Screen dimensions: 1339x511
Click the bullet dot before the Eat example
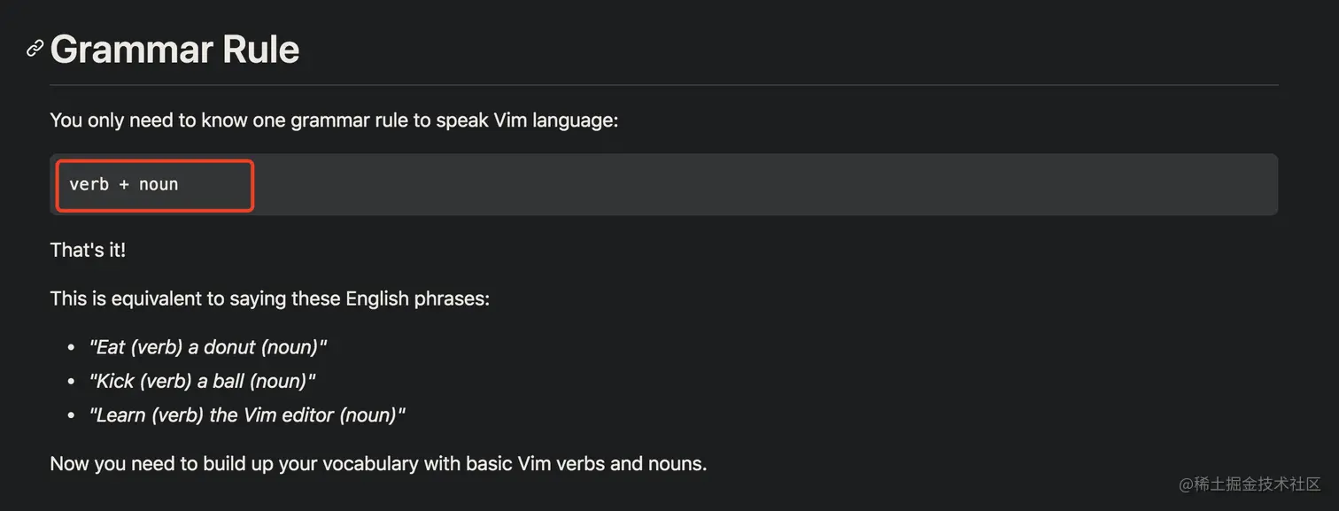(x=71, y=347)
